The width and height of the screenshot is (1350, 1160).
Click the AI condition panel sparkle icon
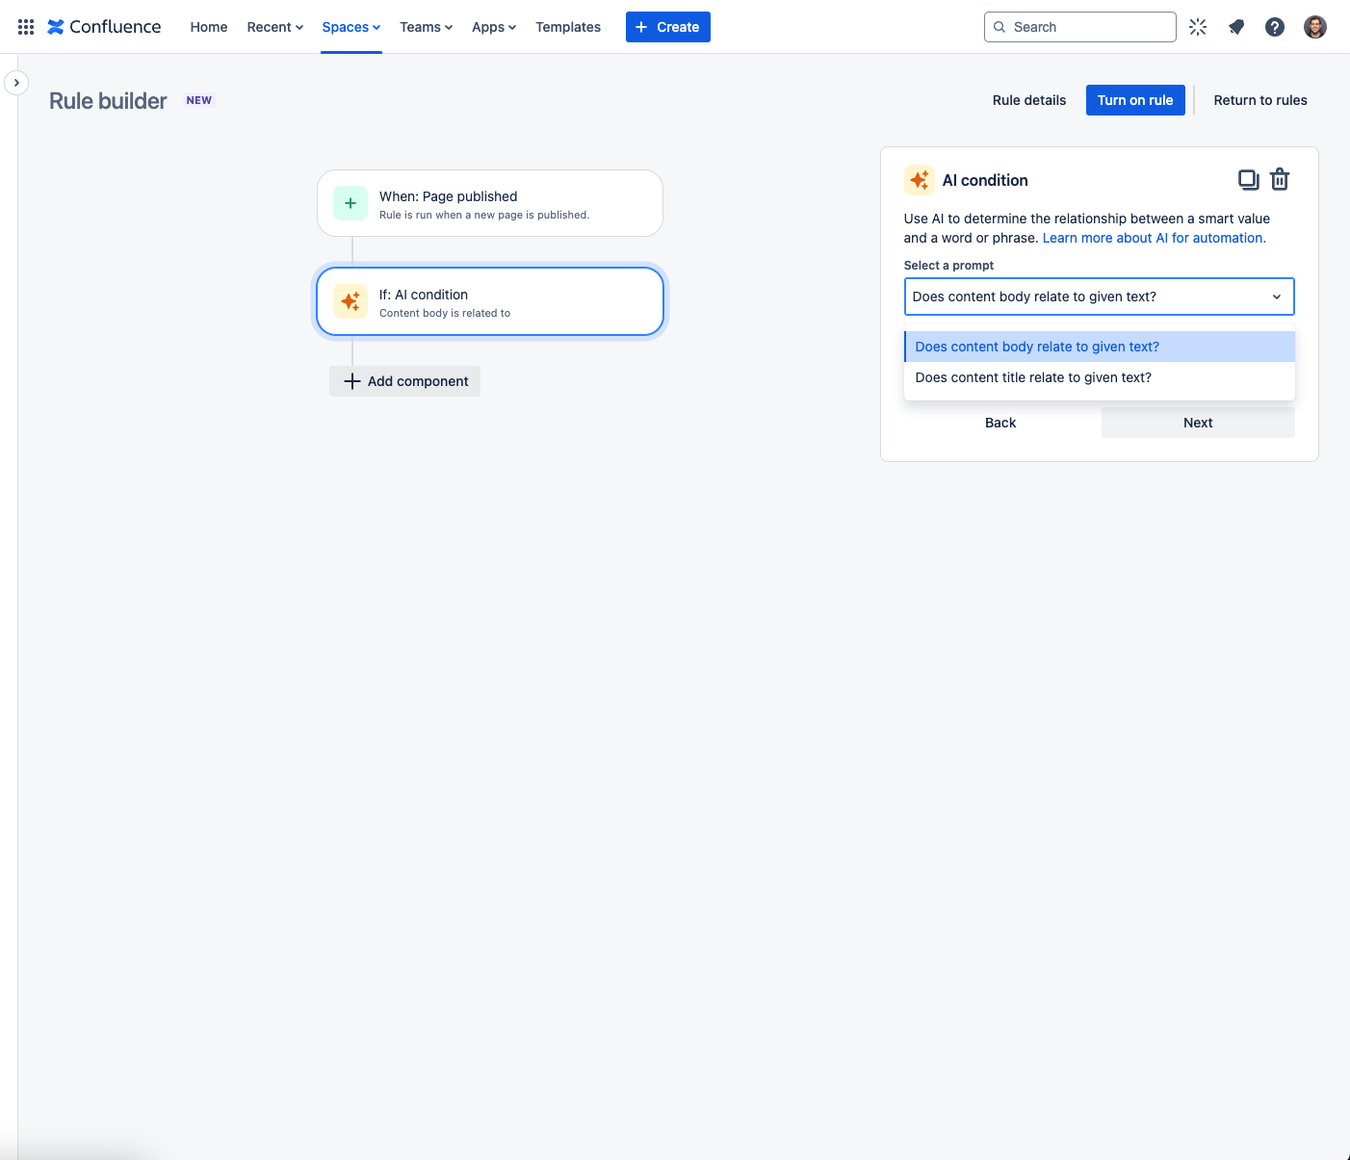pyautogui.click(x=920, y=180)
